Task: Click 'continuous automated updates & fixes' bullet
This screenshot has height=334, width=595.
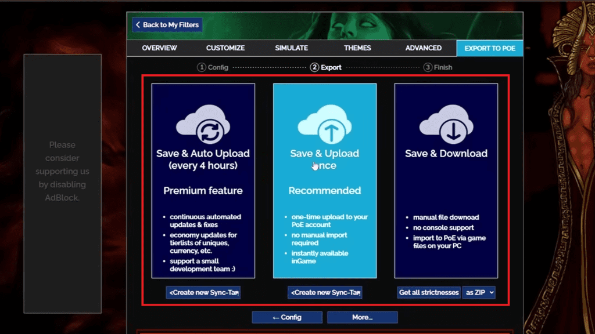Action: click(205, 221)
